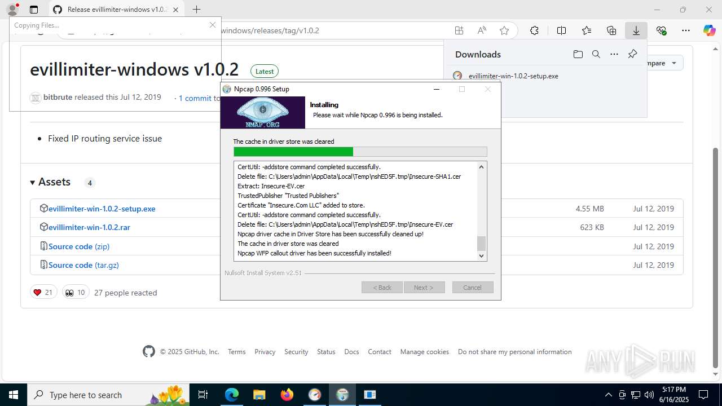This screenshot has width=722, height=406.
Task: Open the Terms footer link
Action: pyautogui.click(x=237, y=352)
